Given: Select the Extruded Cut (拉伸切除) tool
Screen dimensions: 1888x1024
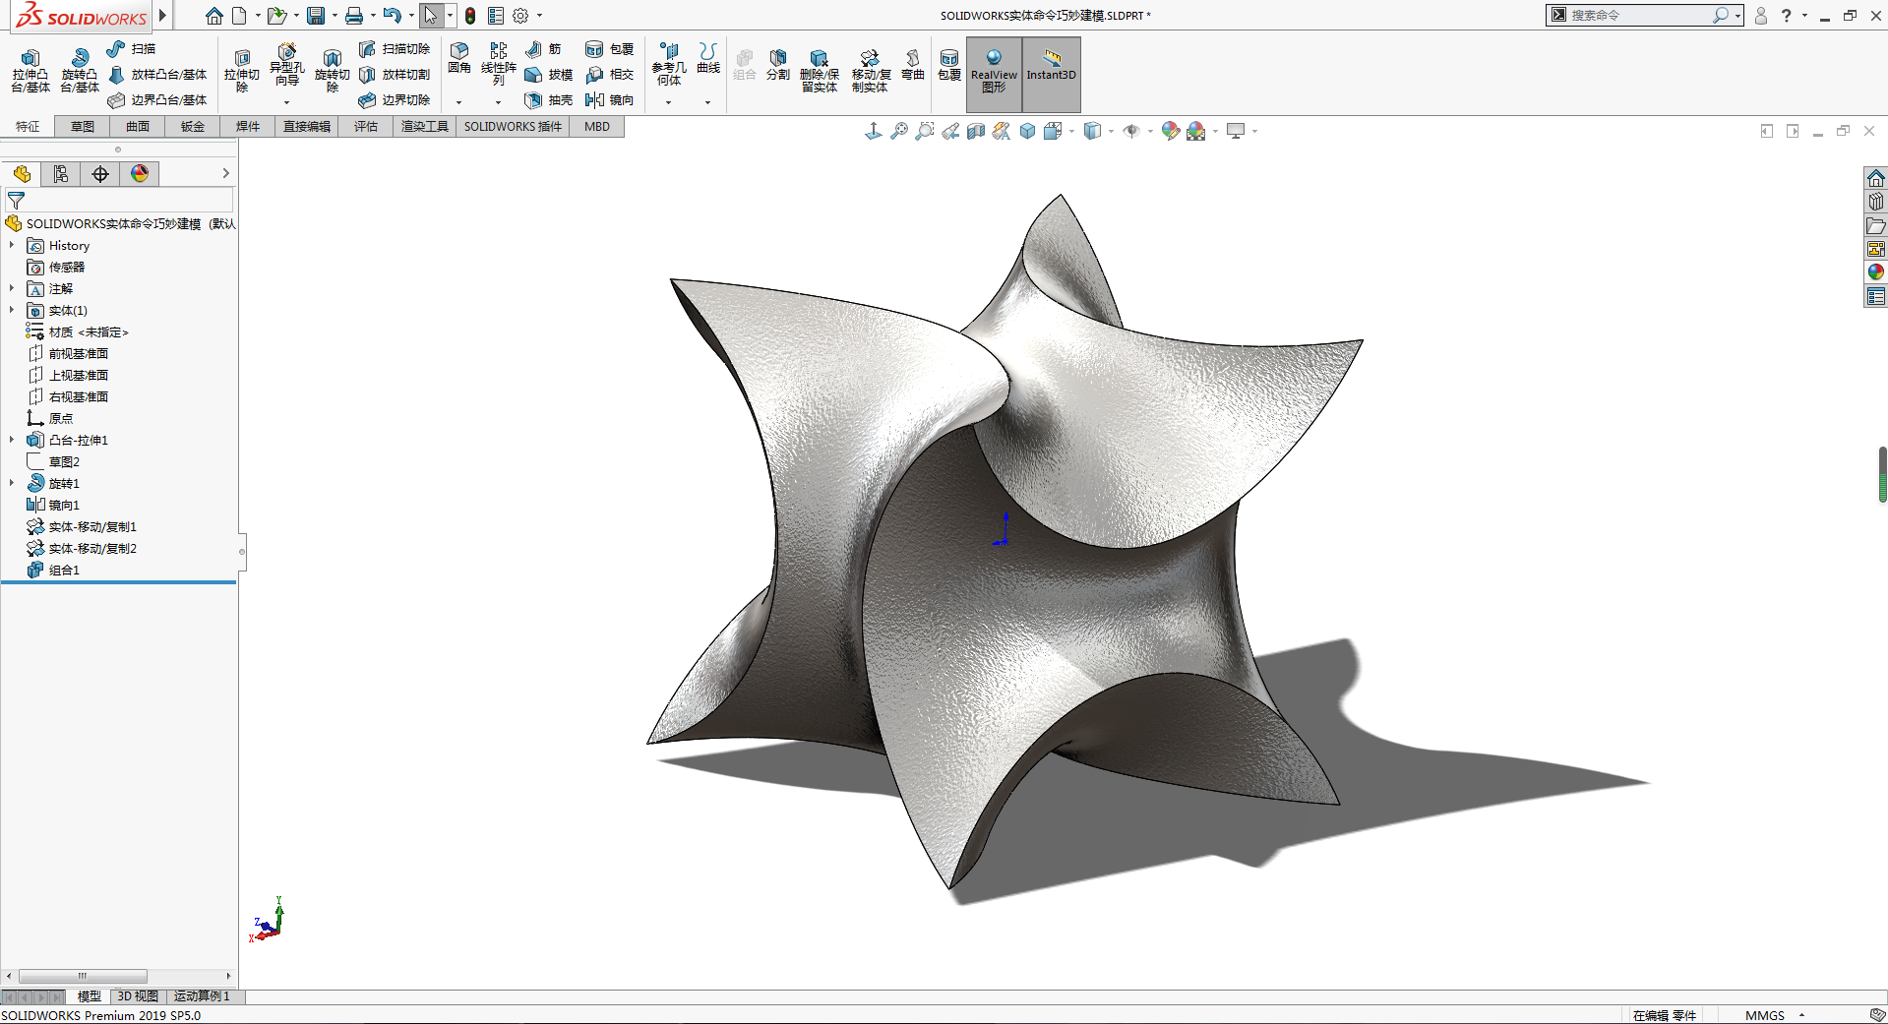Looking at the screenshot, I should point(242,71).
